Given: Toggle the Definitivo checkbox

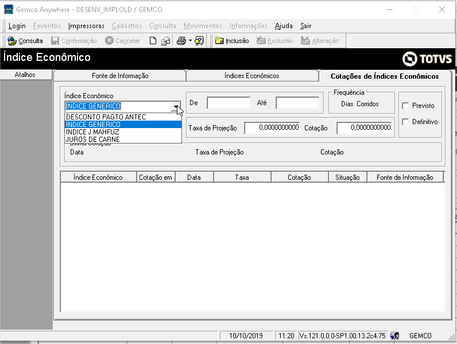Looking at the screenshot, I should tap(405, 122).
